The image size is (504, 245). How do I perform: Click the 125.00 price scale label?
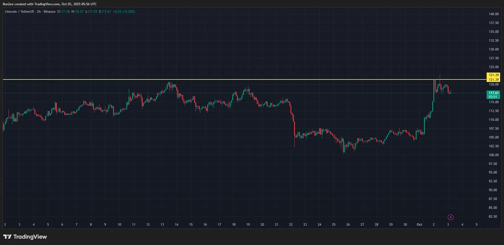[494, 67]
